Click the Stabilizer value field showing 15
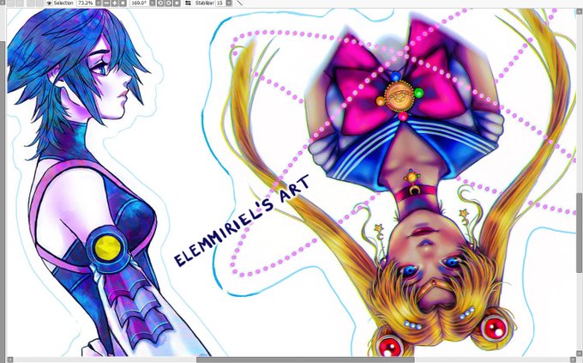This screenshot has height=363, width=583. [x=220, y=3]
